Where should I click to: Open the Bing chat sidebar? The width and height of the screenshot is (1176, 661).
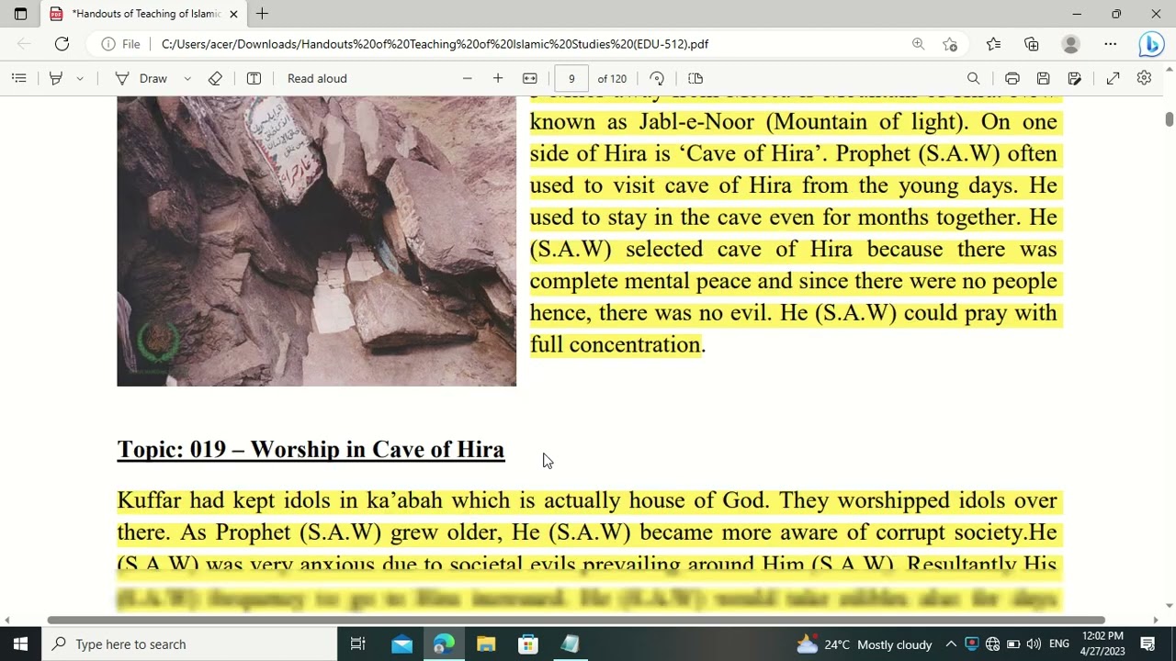(x=1150, y=44)
